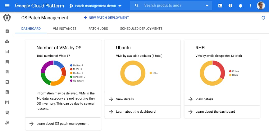Click arrow icon beside Learn about OS patch management
Image resolution: width=269 pixels, height=131 pixels.
(31, 124)
